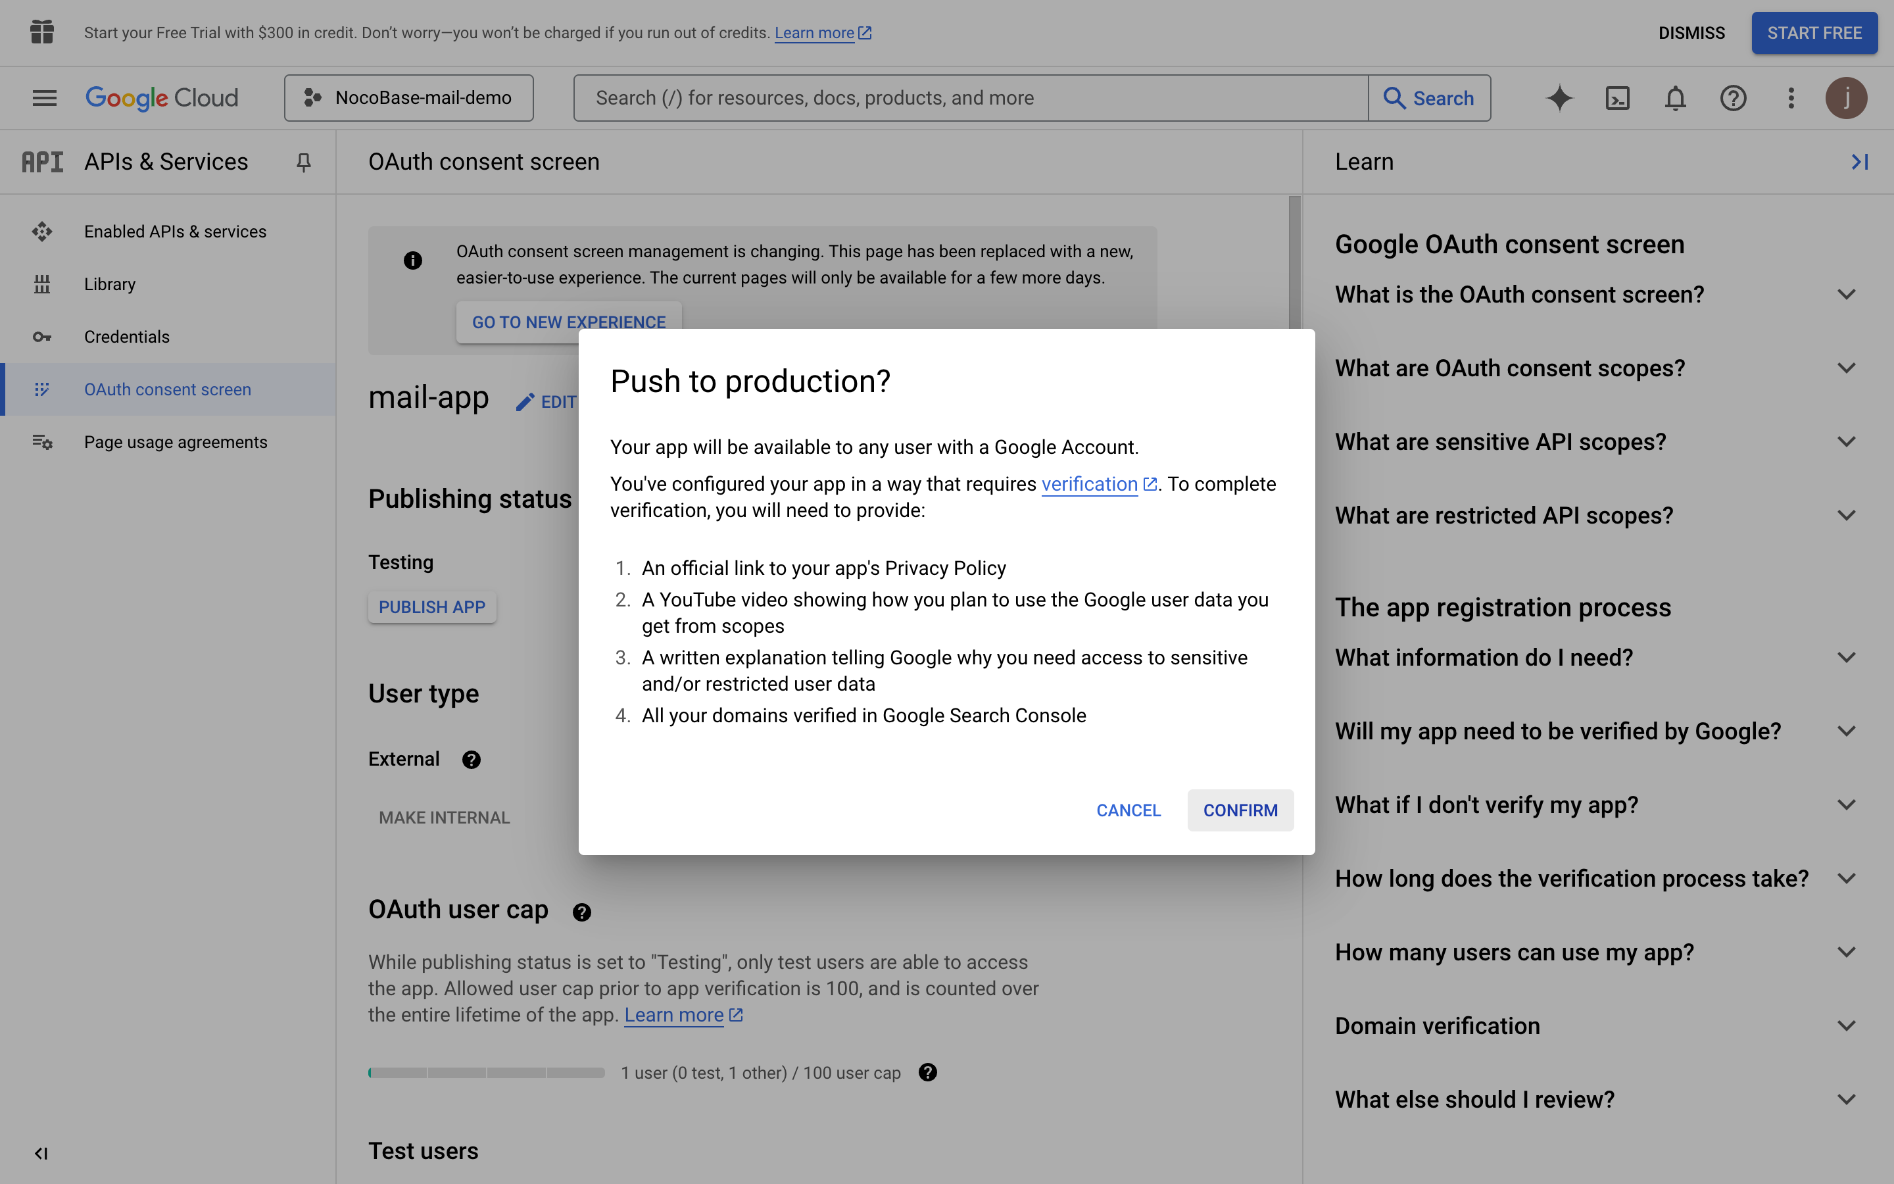
Task: Click the help question mark icon
Action: pyautogui.click(x=1733, y=98)
